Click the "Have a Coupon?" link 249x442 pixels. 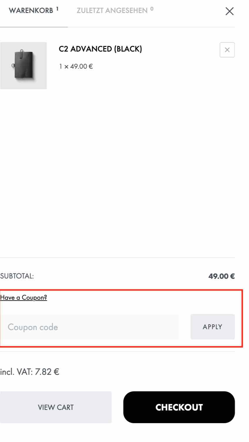click(23, 298)
